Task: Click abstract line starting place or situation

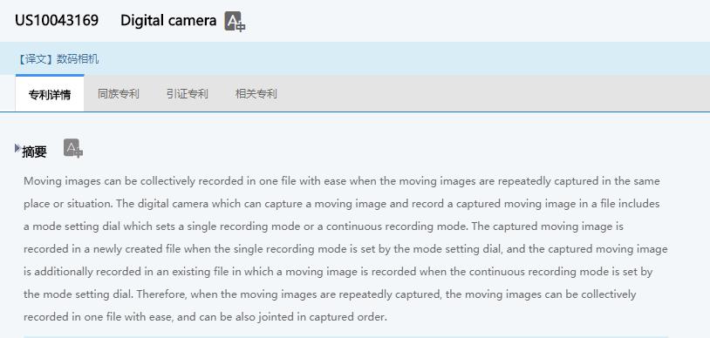Action: pyautogui.click(x=342, y=204)
